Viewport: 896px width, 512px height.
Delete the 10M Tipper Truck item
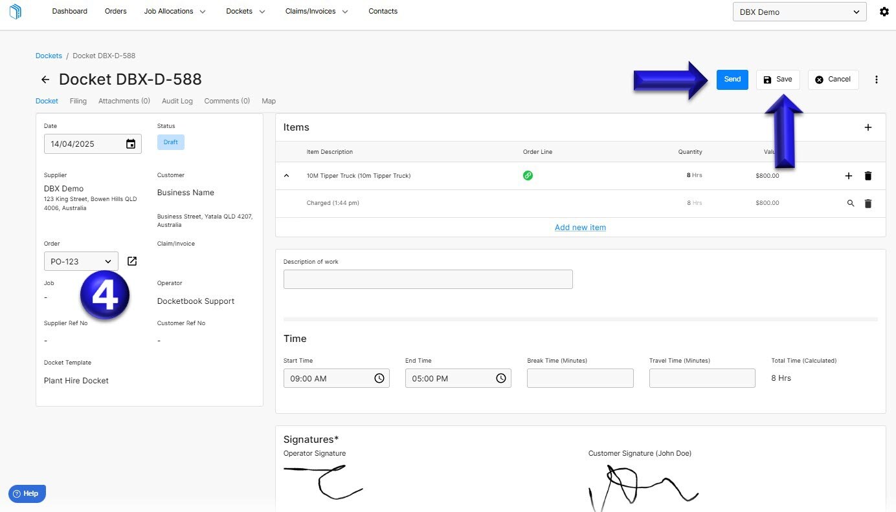point(868,175)
